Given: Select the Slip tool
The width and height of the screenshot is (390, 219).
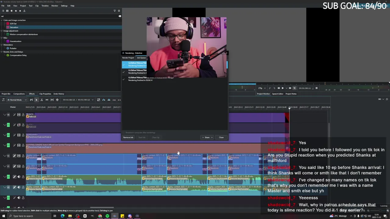Looking at the screenshot, I should click(x=52, y=100).
